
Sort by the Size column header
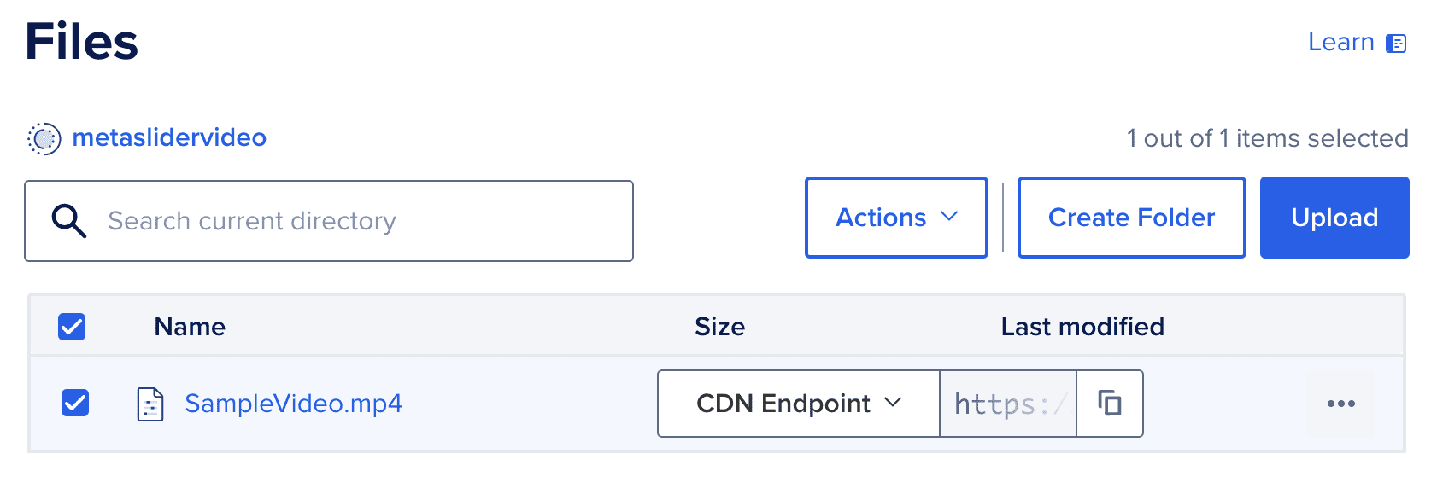(719, 327)
